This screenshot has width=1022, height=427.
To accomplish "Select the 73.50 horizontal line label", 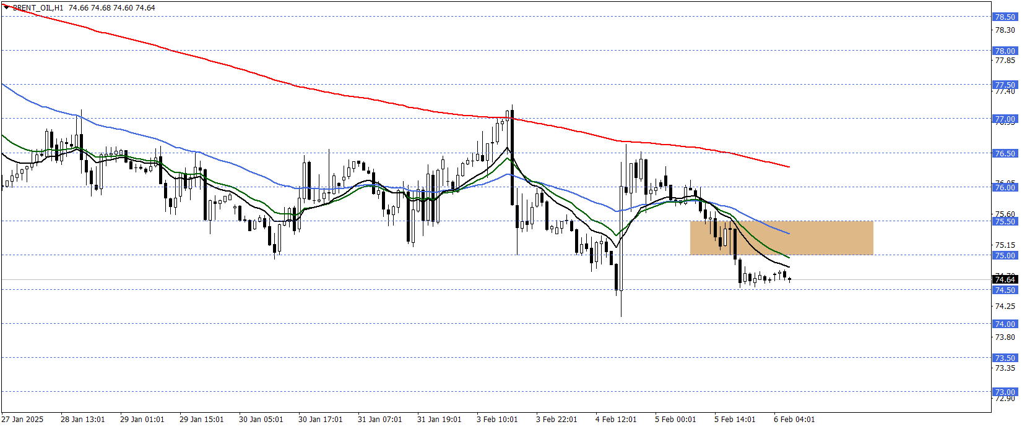I will click(1005, 358).
